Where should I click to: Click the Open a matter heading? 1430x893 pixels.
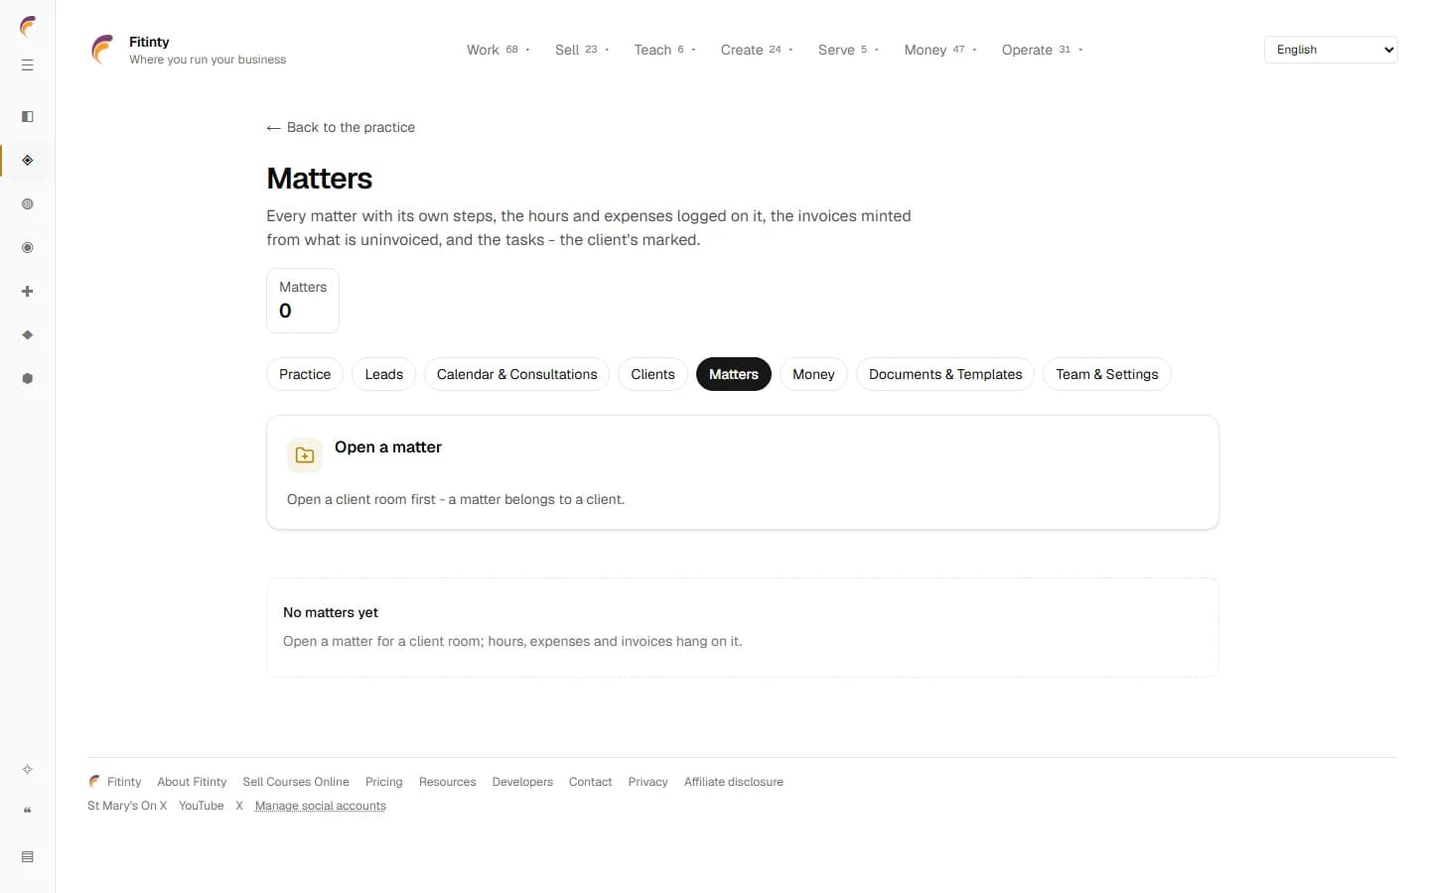pyautogui.click(x=388, y=447)
